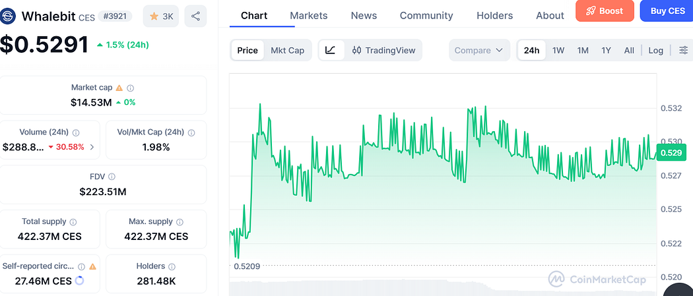Open chart settings sliders icon
Image resolution: width=693 pixels, height=296 pixels.
[x=683, y=50]
